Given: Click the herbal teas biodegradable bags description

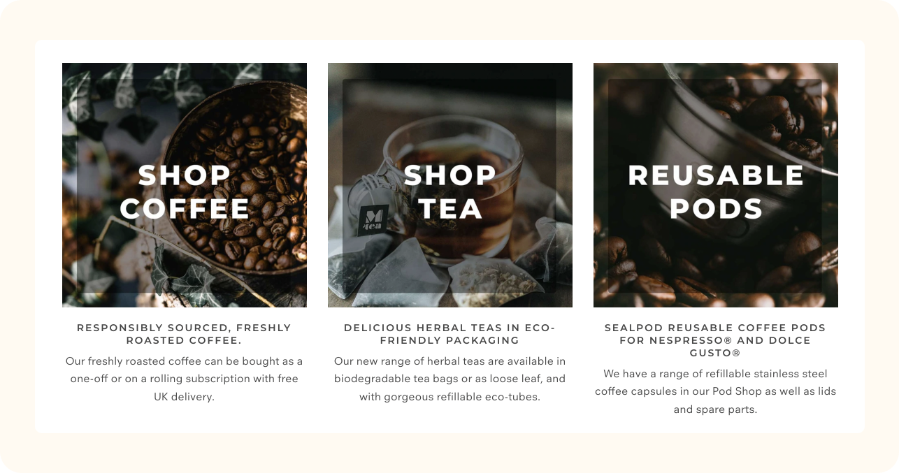Looking at the screenshot, I should tap(450, 379).
